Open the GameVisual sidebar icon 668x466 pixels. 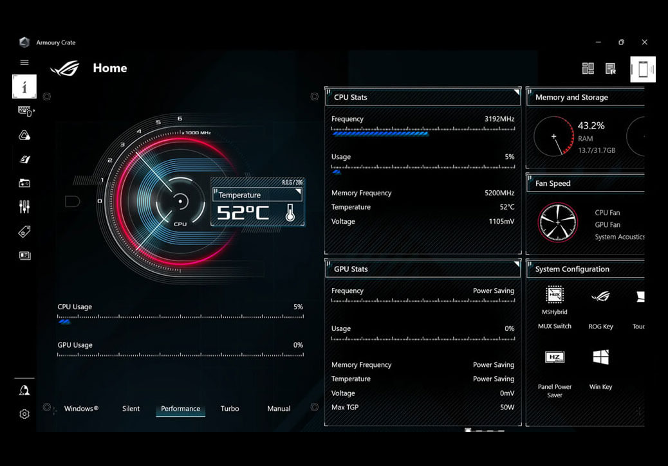tap(24, 159)
